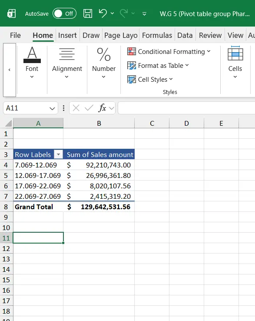Select the 22.069-27.069 row label cell
Viewport: 255px width, 321px height.
(x=38, y=196)
